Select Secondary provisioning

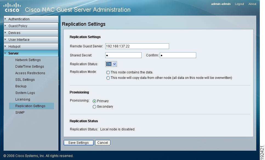tap(94, 107)
